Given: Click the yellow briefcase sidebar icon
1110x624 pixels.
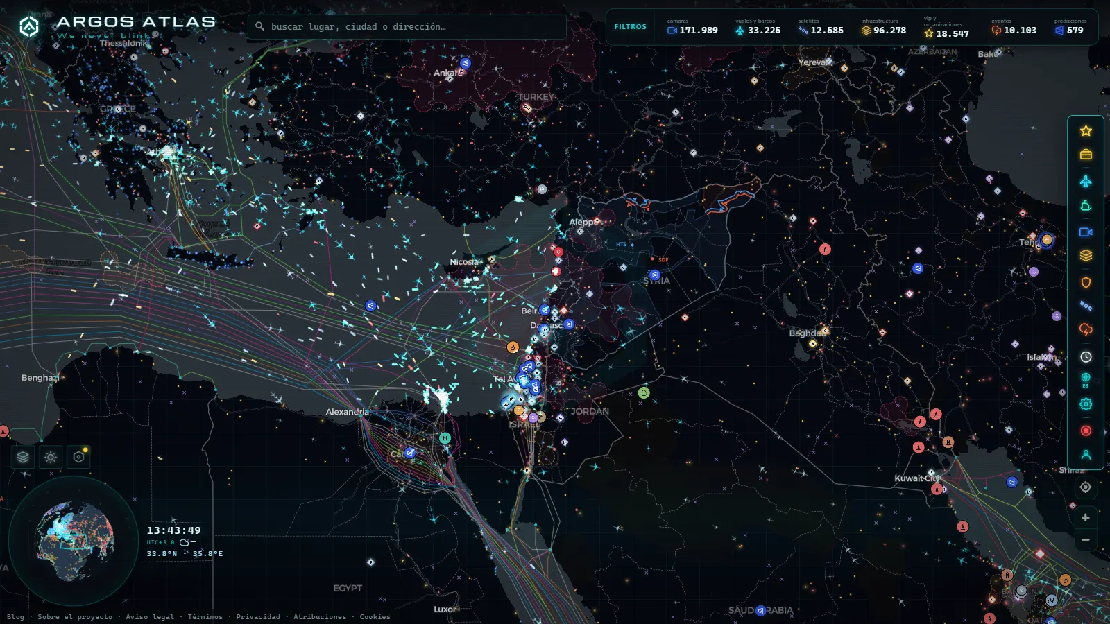Looking at the screenshot, I should [x=1086, y=155].
